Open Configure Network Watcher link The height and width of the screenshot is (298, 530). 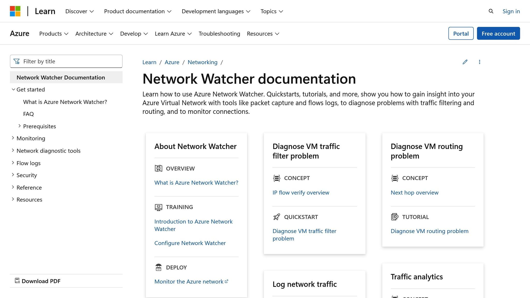190,243
